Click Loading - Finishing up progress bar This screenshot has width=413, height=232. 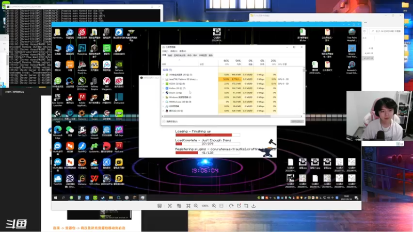click(208, 135)
